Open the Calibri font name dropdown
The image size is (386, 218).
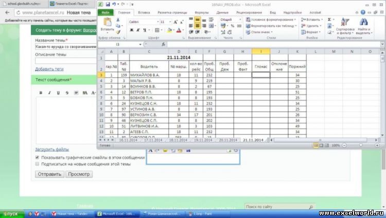point(158,22)
